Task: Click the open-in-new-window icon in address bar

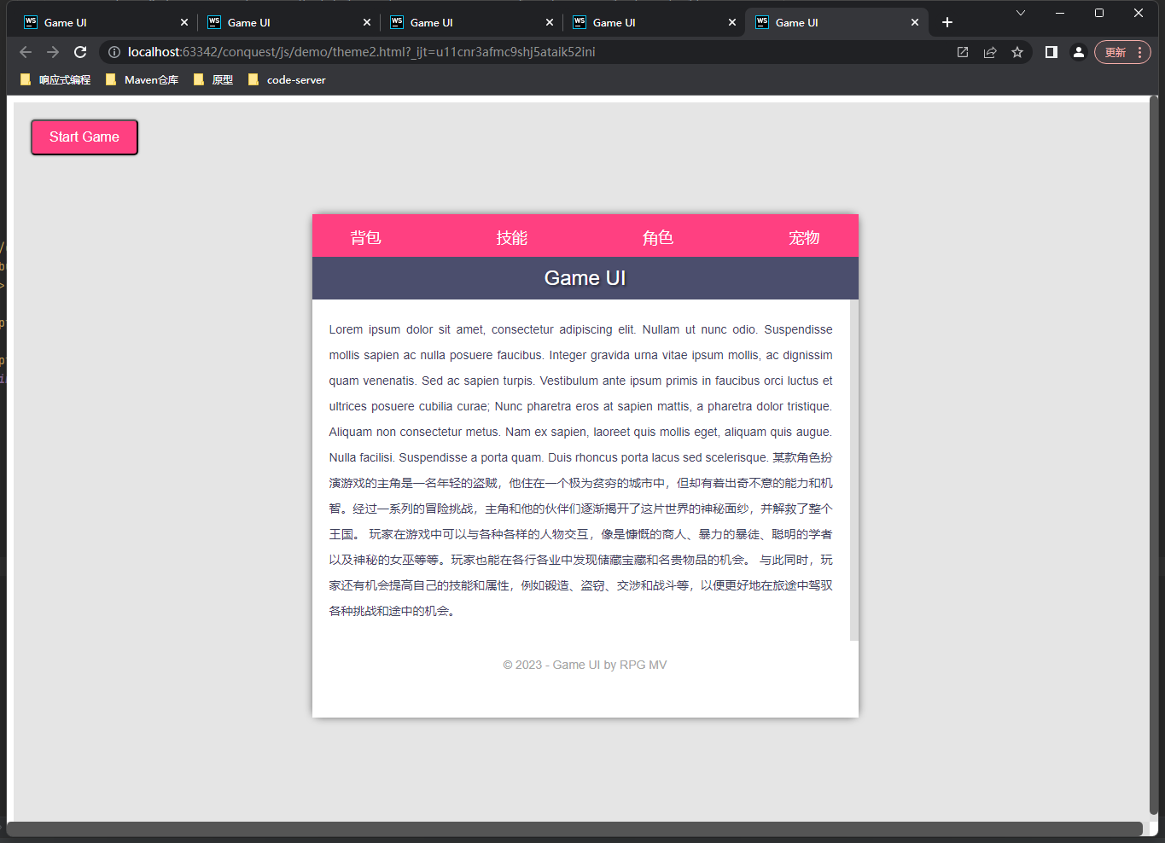Action: click(963, 52)
